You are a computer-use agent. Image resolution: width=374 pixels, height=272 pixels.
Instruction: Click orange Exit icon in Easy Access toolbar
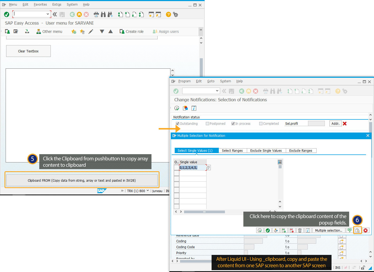click(79, 14)
